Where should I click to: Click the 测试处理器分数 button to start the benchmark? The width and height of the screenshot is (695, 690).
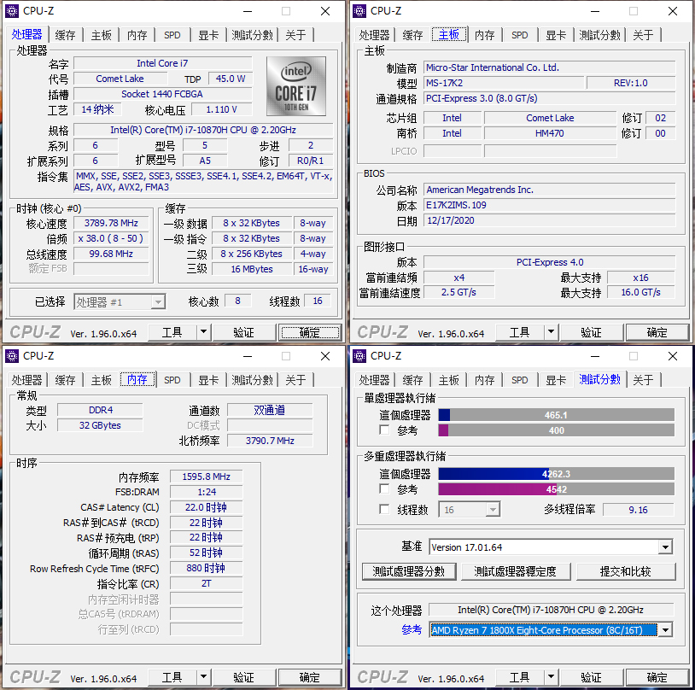[x=409, y=573]
